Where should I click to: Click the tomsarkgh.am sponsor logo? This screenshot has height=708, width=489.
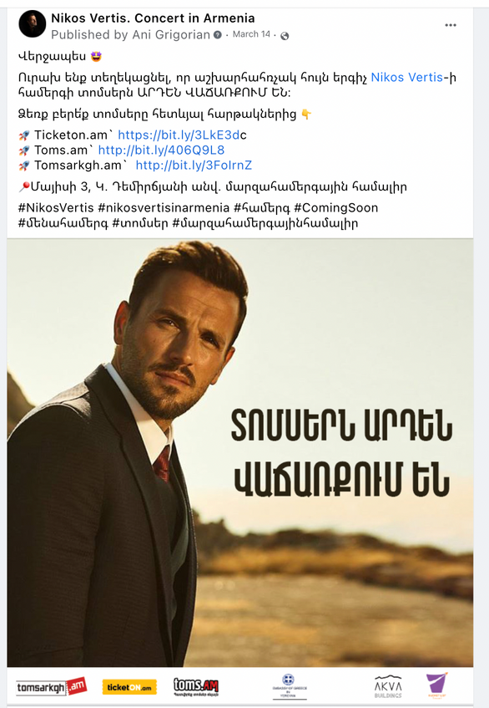pyautogui.click(x=52, y=687)
